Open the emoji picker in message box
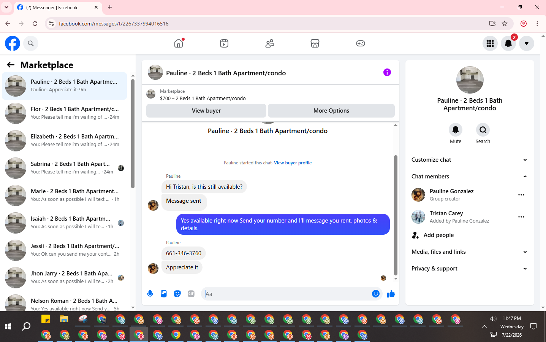 (x=376, y=294)
